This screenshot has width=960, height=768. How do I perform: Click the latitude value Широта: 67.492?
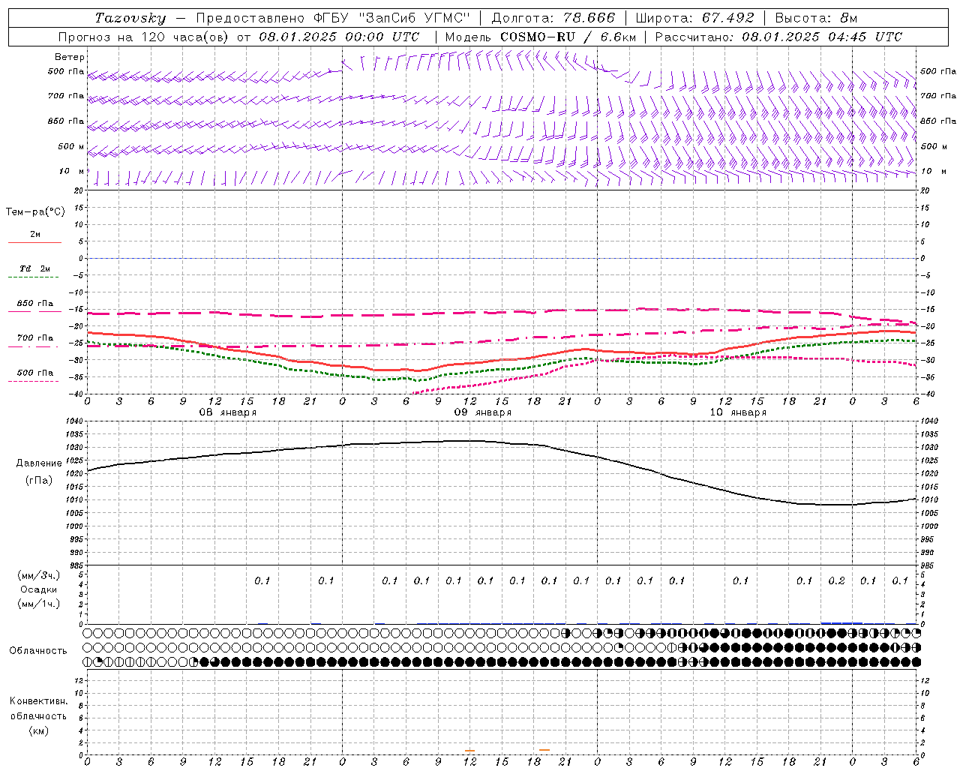click(694, 18)
